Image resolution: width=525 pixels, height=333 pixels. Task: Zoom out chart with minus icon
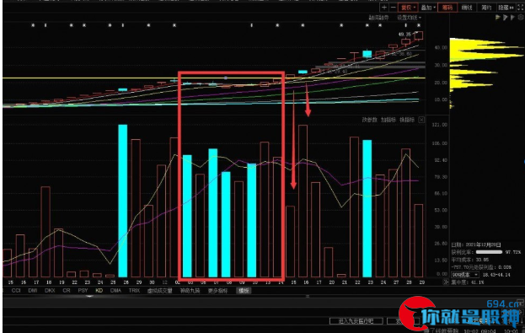(x=394, y=8)
